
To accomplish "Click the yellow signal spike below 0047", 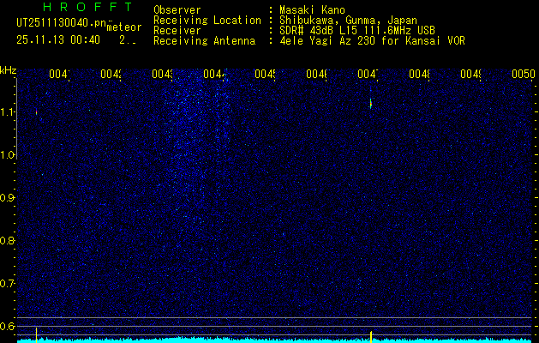I will 371,336.
